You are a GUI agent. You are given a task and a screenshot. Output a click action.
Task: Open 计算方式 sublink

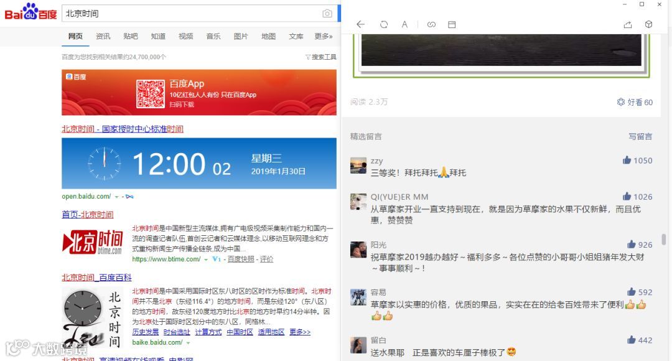click(208, 332)
